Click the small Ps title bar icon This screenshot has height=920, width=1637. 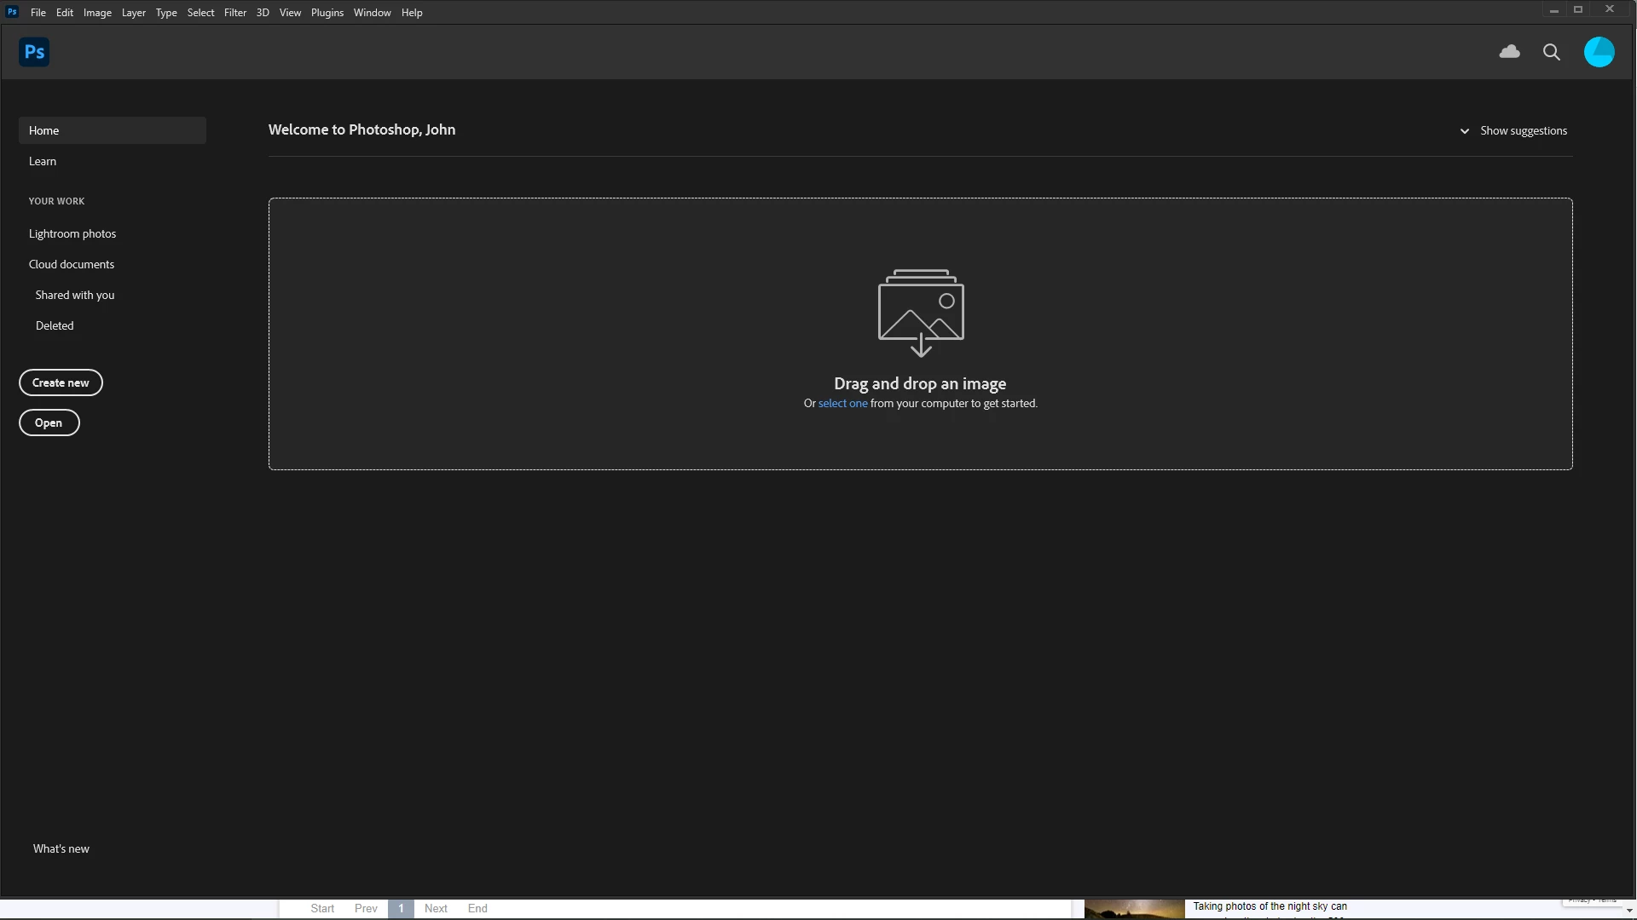tap(12, 12)
